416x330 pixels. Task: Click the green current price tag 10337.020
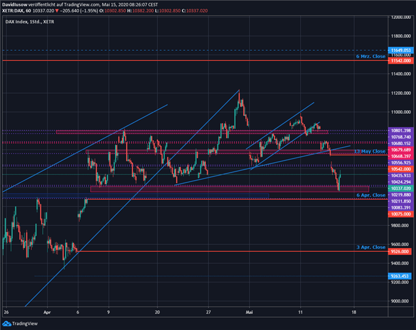tap(400, 189)
